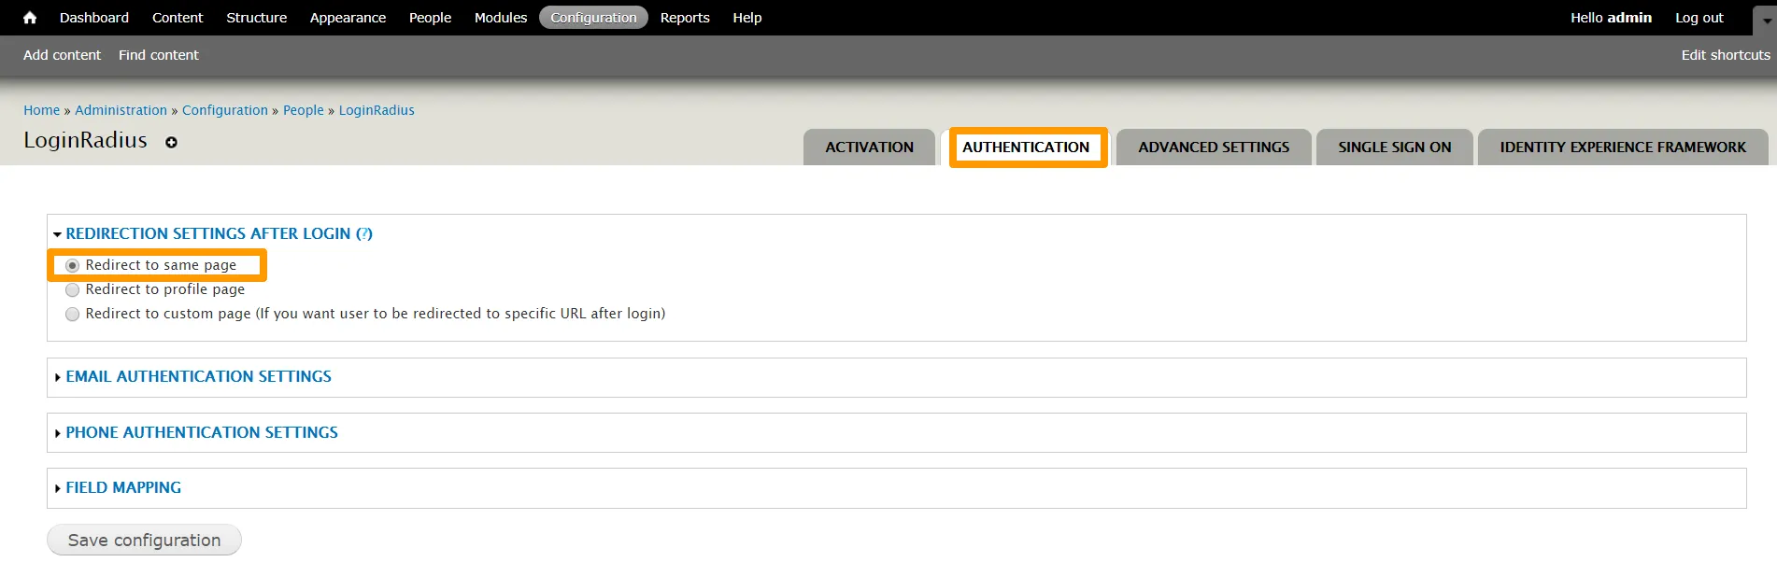
Task: Select Redirect to custom page option
Action: 72,315
